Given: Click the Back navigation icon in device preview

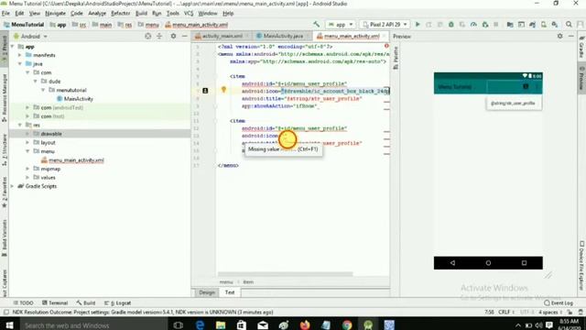Looking at the screenshot, I should point(452,263).
